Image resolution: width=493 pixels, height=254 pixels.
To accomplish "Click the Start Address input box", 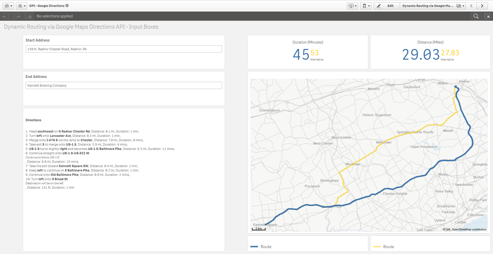I will [x=124, y=49].
